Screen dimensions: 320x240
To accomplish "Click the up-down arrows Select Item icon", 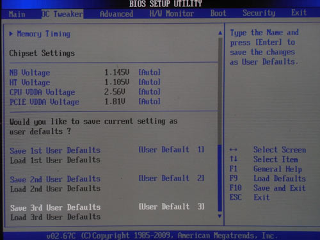I will point(234,159).
